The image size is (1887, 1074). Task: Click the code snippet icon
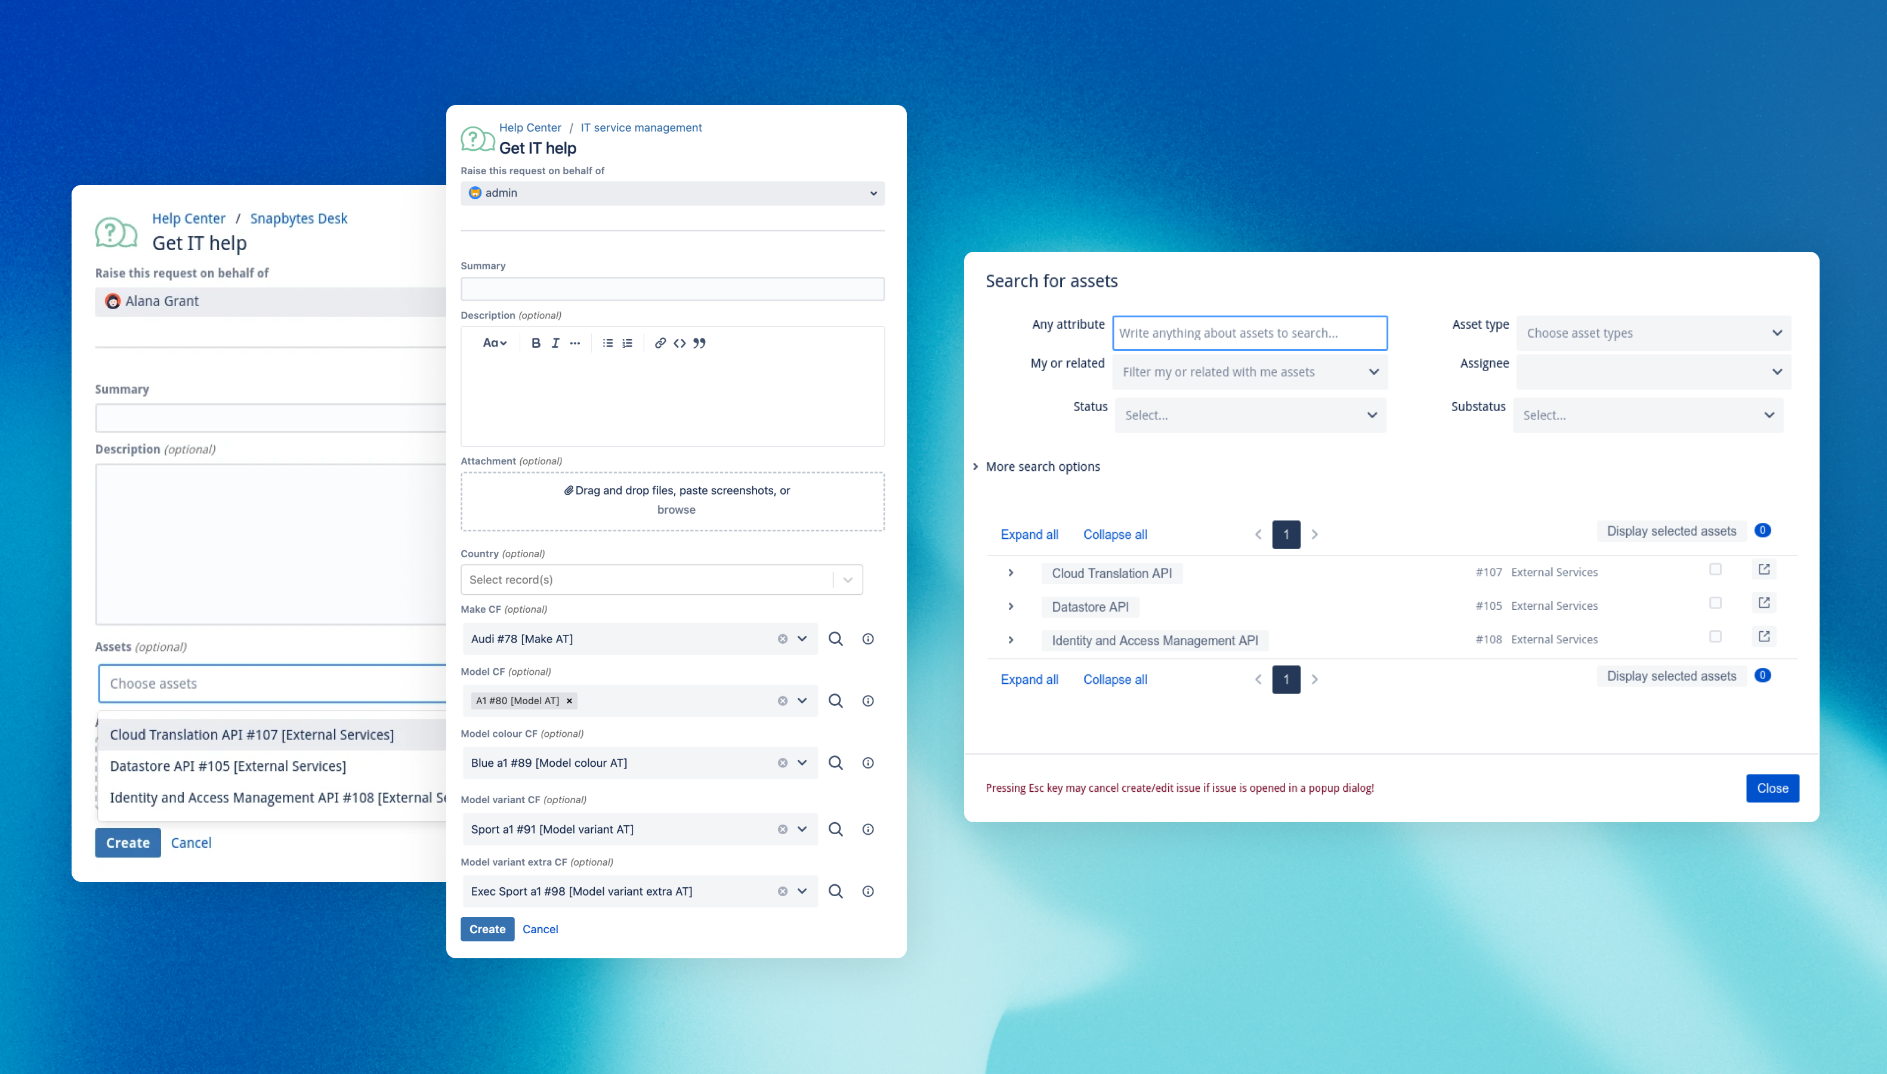679,343
